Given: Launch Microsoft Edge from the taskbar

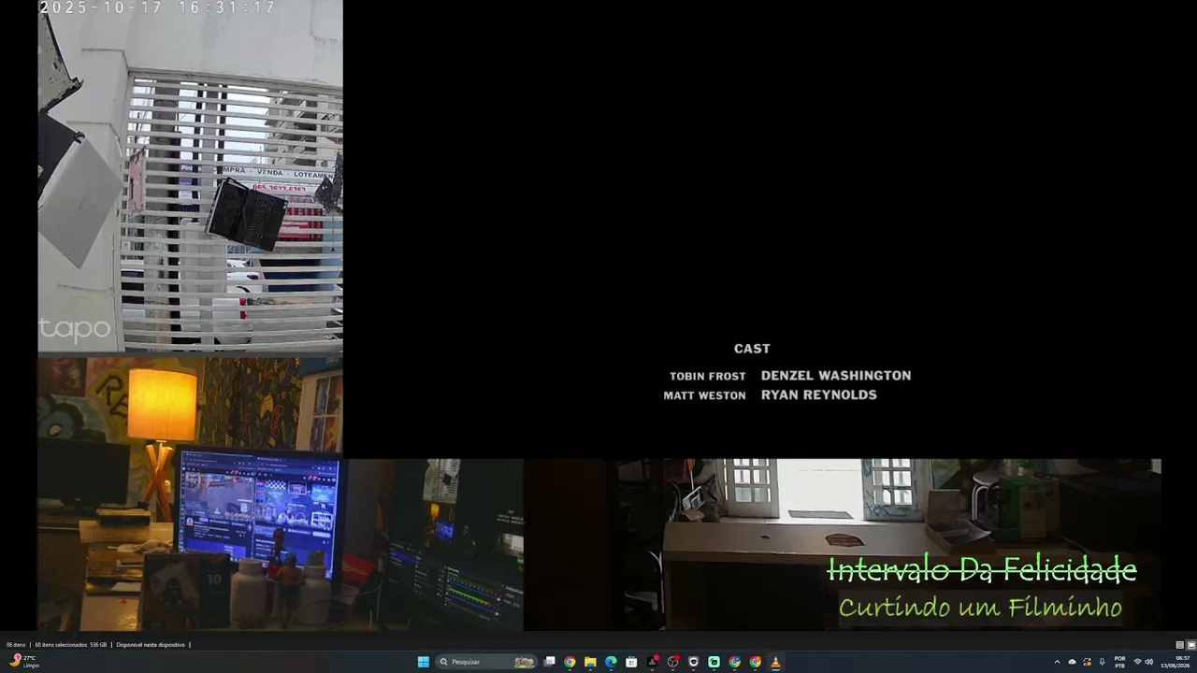Looking at the screenshot, I should coord(611,662).
